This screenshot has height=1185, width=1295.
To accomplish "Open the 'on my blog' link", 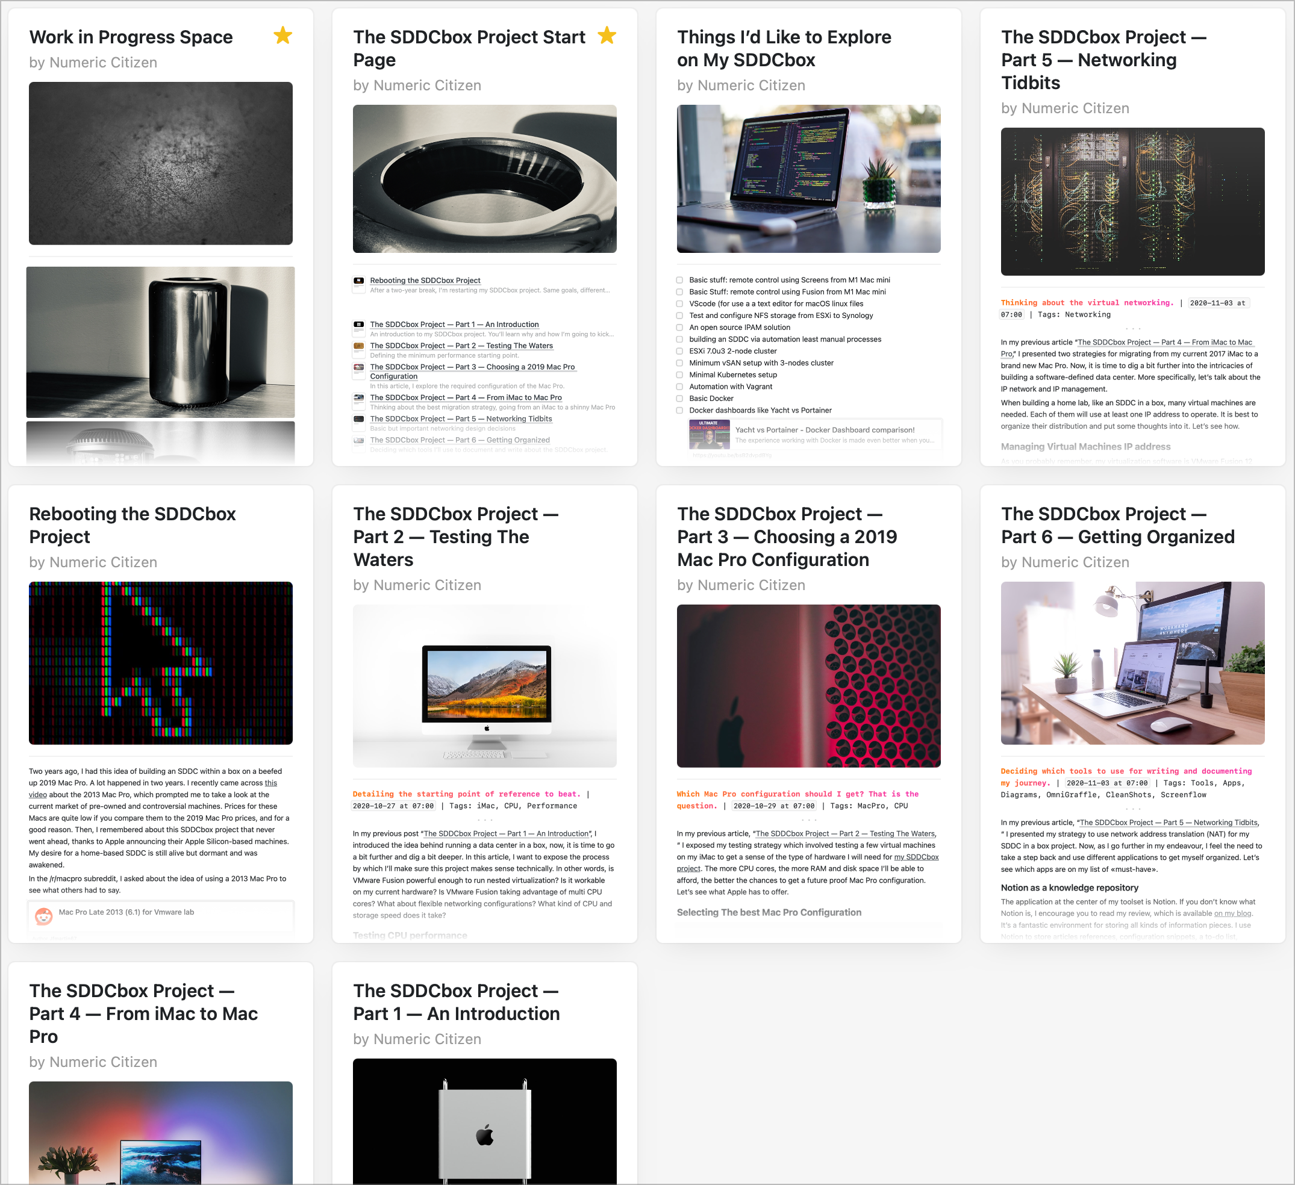I will pos(1232,913).
